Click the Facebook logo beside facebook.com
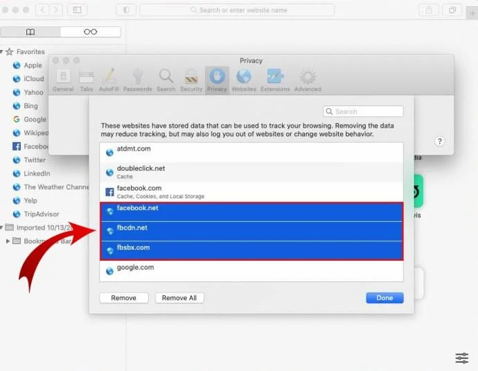The height and width of the screenshot is (371, 478). pos(109,192)
